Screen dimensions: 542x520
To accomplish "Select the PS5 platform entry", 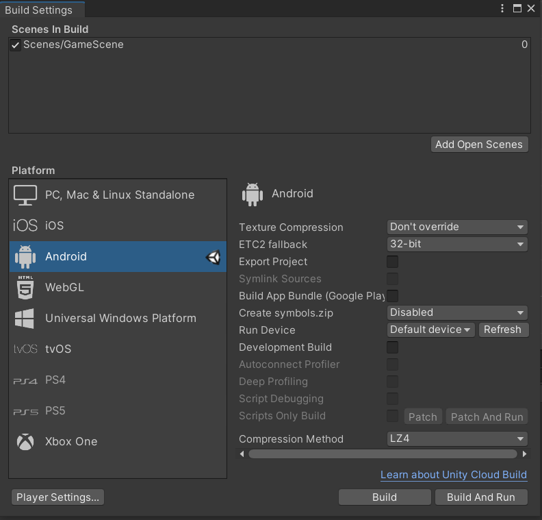I will click(118, 410).
